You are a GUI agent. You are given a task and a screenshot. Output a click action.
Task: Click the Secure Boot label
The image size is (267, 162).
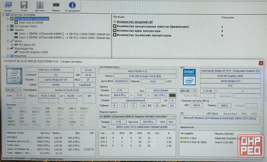[230, 114]
